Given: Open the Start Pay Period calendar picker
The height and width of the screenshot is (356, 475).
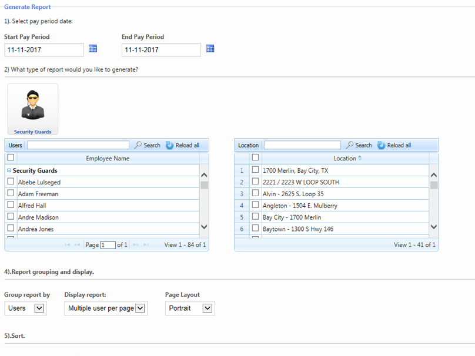Looking at the screenshot, I should tap(93, 49).
